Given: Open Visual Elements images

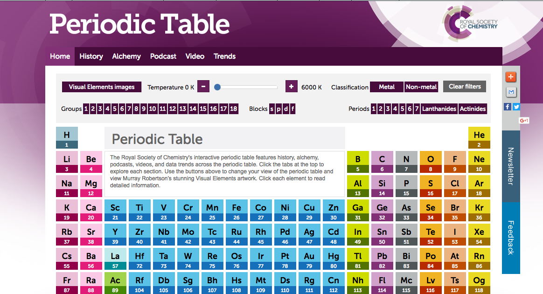Looking at the screenshot, I should pyautogui.click(x=101, y=87).
